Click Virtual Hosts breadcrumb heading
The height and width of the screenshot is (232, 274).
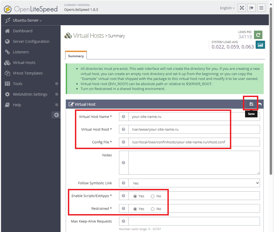[x=88, y=36]
